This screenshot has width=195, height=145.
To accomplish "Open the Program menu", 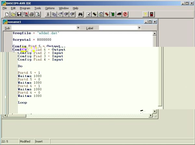I will [x=25, y=8].
